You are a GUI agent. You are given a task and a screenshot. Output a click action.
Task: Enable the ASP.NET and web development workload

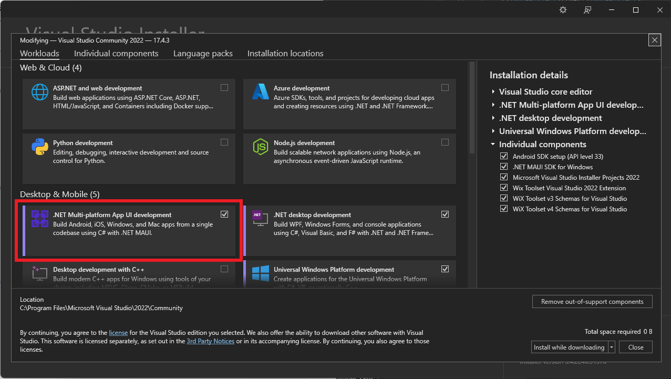(x=224, y=88)
